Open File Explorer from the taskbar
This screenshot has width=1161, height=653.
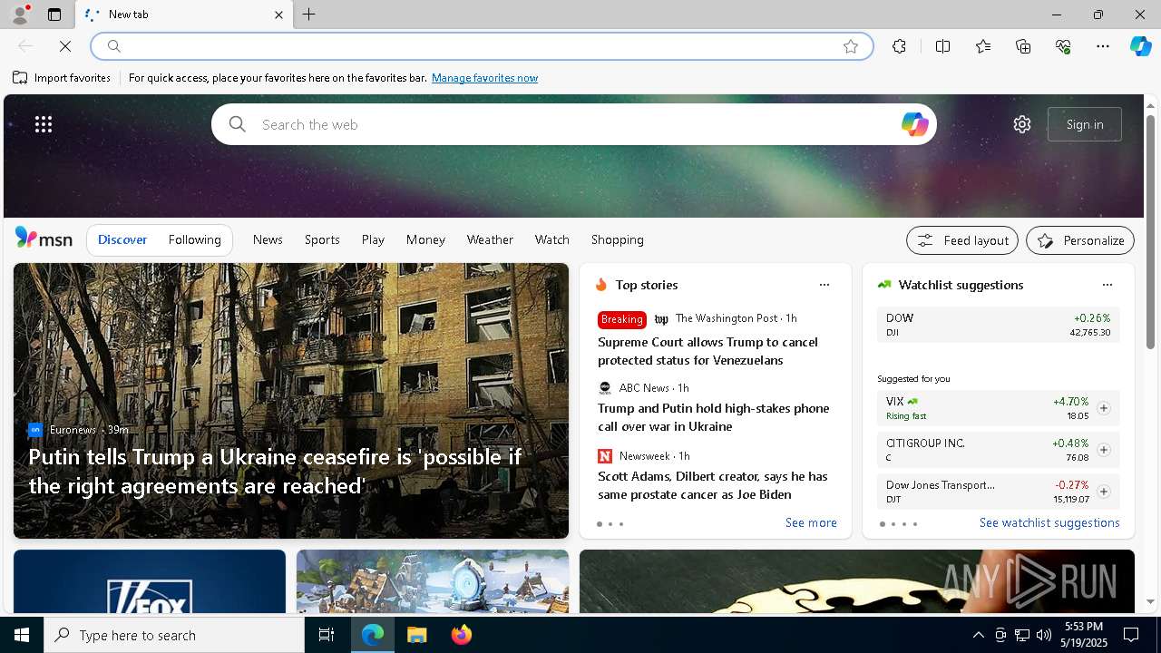417,635
